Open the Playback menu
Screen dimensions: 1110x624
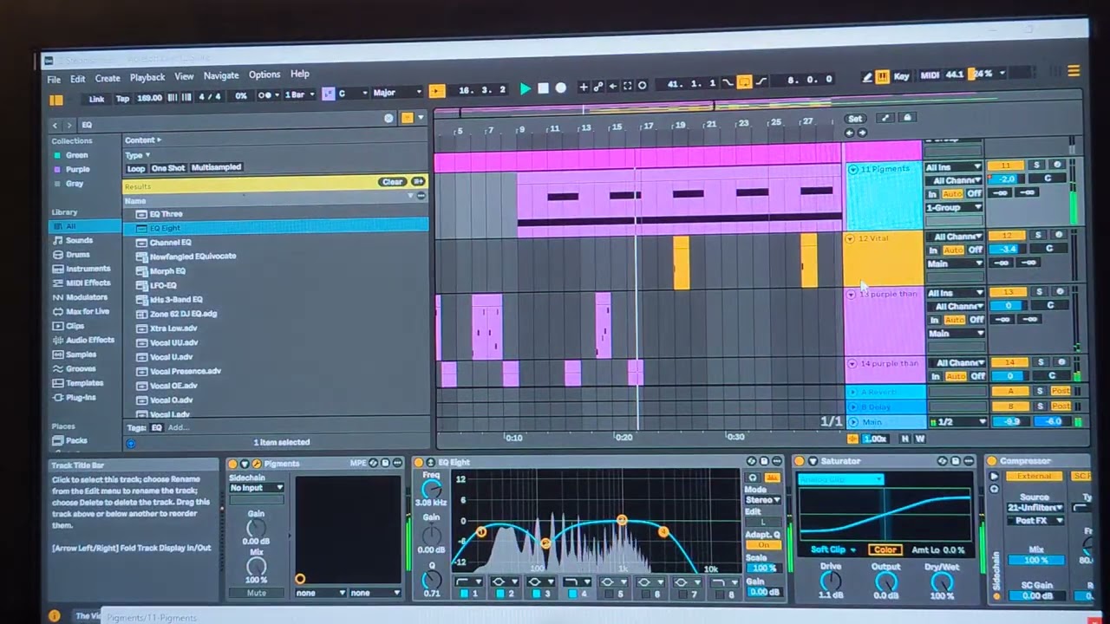tap(147, 77)
